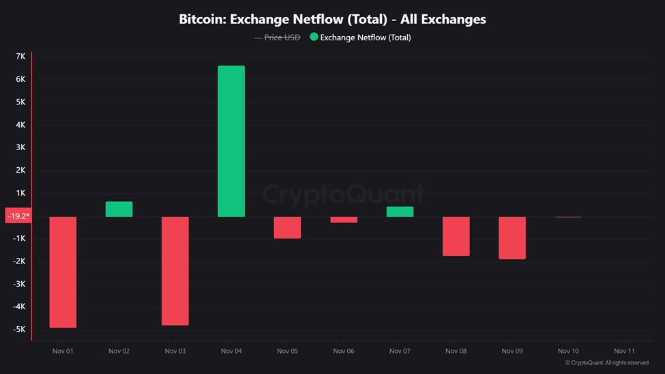Select the small red Nov 06 bar
This screenshot has width=665, height=374.
344,220
